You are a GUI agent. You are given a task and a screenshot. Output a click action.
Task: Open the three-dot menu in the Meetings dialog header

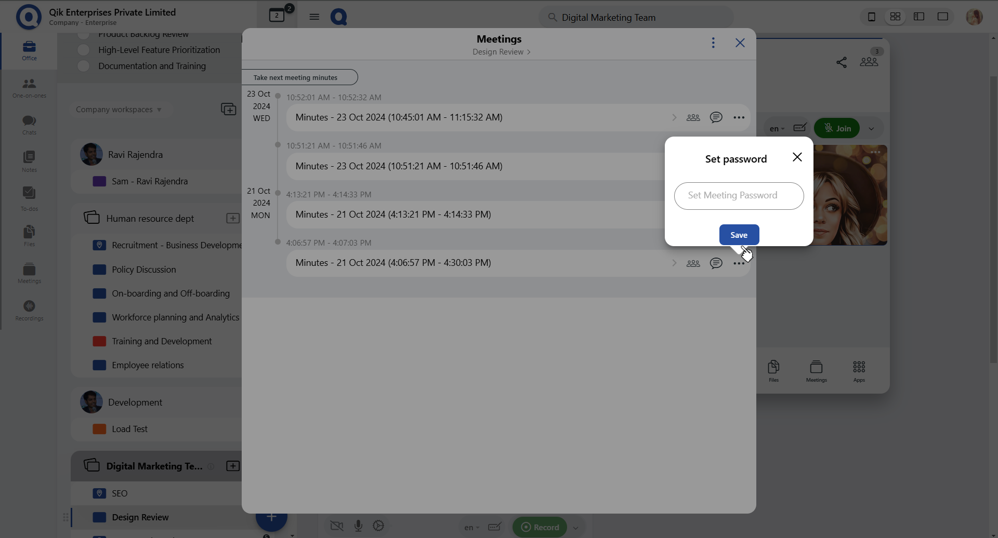click(713, 43)
